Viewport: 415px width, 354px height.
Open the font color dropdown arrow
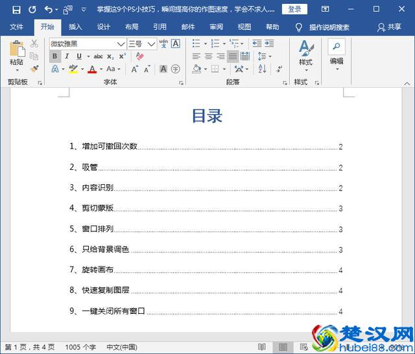(101, 69)
